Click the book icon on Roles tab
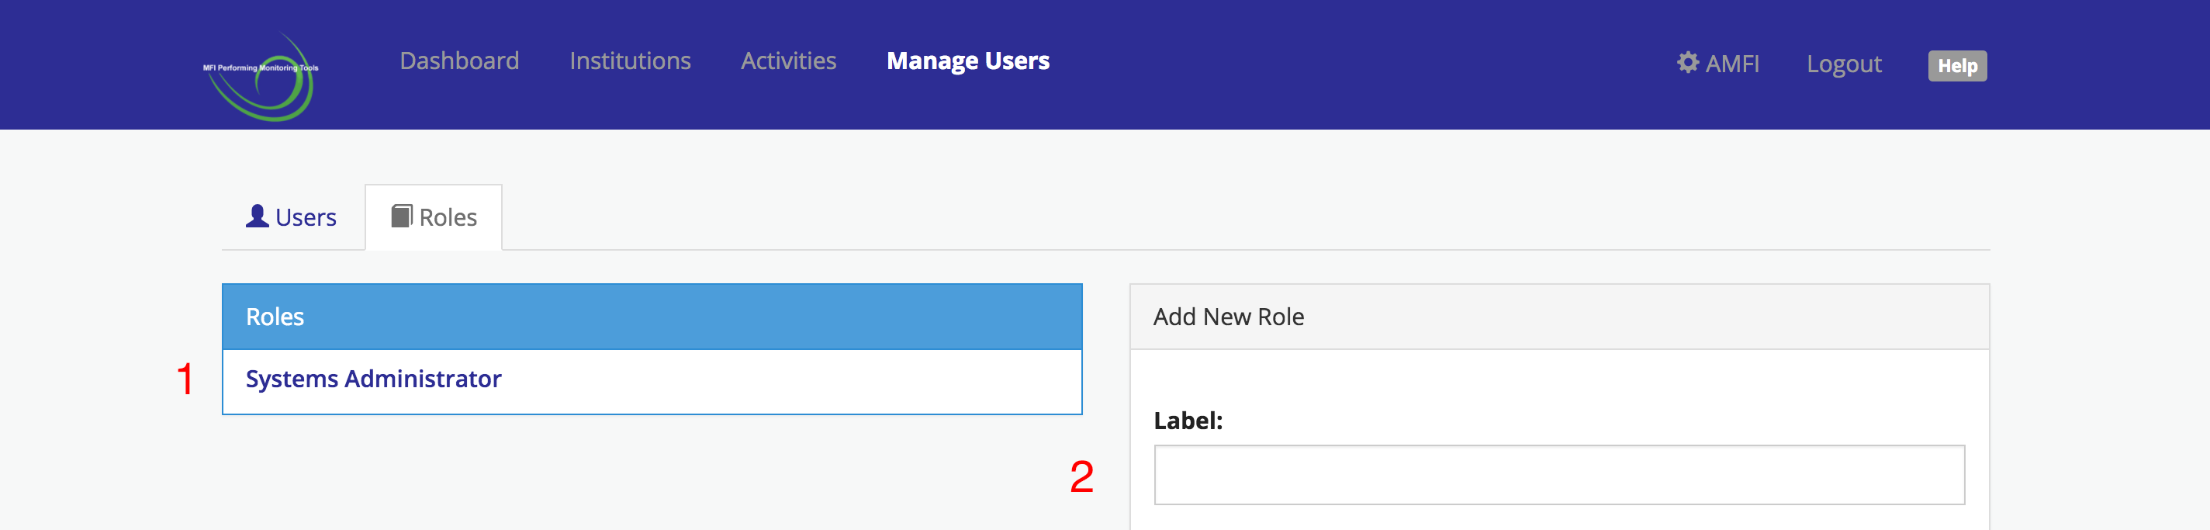Viewport: 2210px width, 530px height. (x=402, y=217)
